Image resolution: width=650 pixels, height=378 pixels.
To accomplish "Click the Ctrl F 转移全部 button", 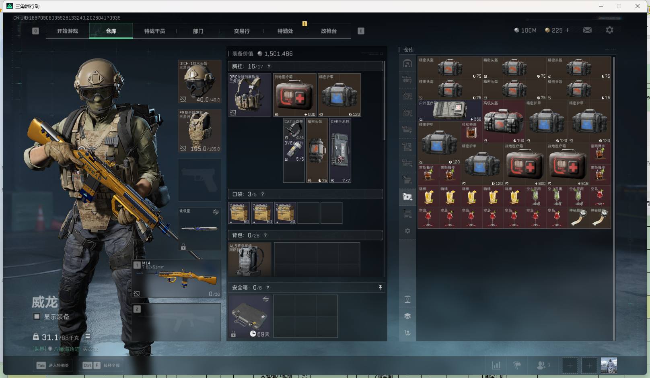I will 101,366.
